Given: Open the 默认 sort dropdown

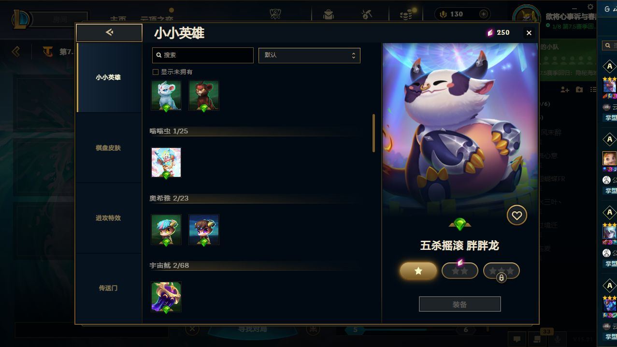Looking at the screenshot, I should (x=309, y=55).
